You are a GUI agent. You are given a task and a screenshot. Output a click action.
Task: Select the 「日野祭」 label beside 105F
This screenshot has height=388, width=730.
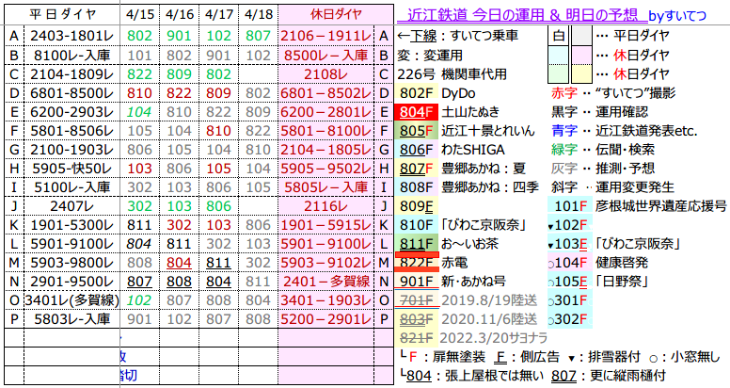[x=622, y=282]
